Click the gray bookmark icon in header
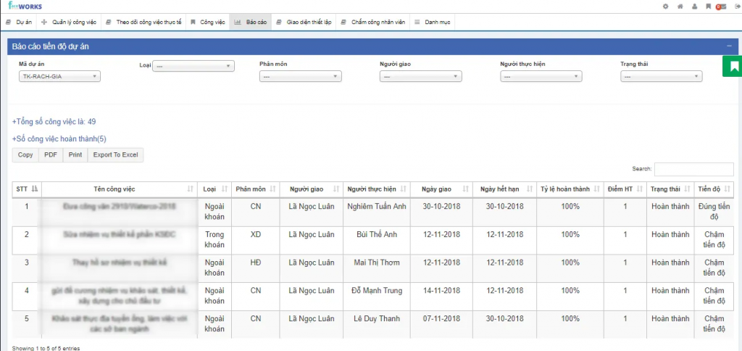The height and width of the screenshot is (351, 742). tap(708, 7)
